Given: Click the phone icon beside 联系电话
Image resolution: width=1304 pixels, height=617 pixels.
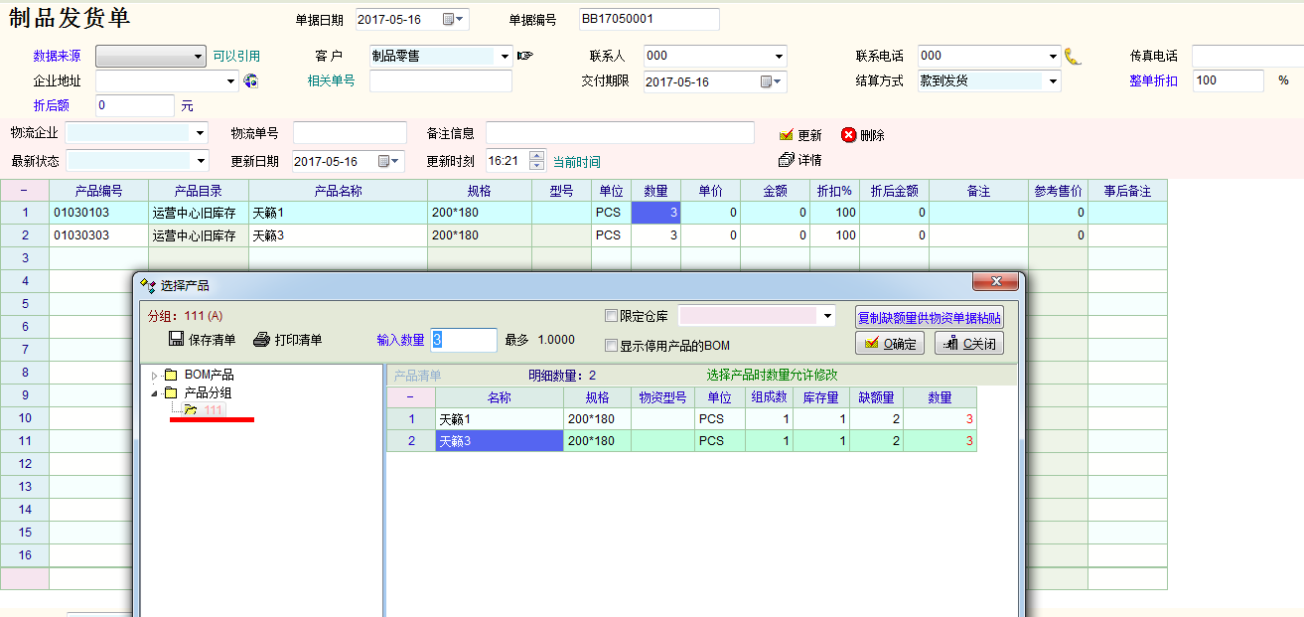Looking at the screenshot, I should (1073, 56).
